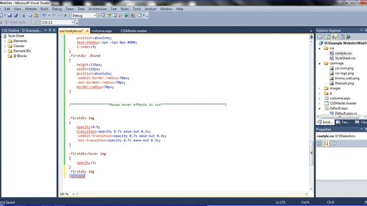Open the Tools menu
Viewport: 367px width, 206px height.
[136, 9]
